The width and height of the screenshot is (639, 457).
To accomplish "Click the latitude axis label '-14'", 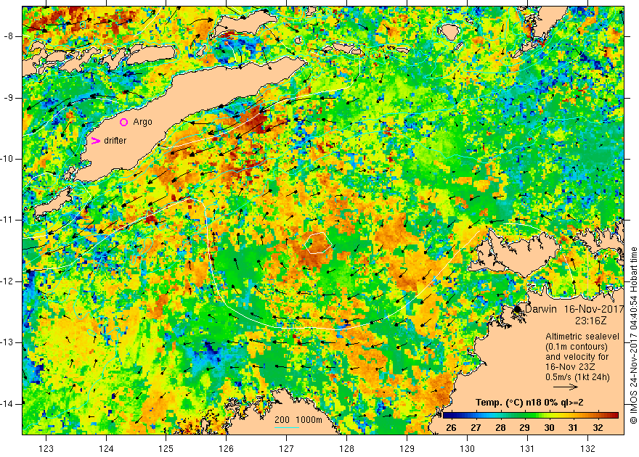I will 7,404.
